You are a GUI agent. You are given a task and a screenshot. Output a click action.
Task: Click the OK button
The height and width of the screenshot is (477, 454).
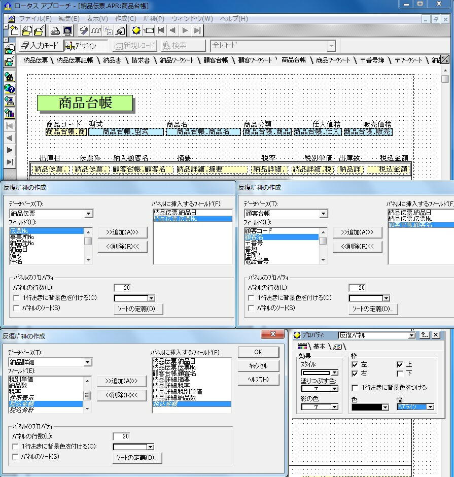point(258,352)
